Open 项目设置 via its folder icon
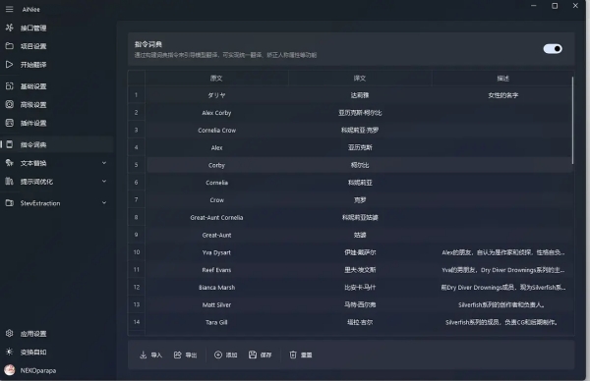Screen dimensions: 590x381 coord(10,46)
